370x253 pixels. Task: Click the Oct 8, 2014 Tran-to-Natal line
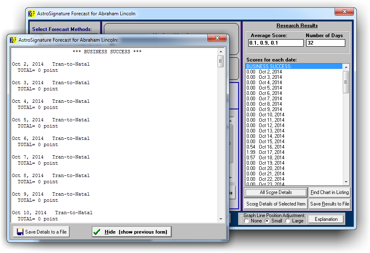(51, 175)
